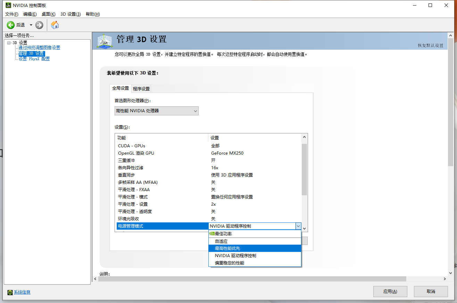The height and width of the screenshot is (303, 457).
Task: Choose 最佳功率 from the dropdown list
Action: [255, 234]
